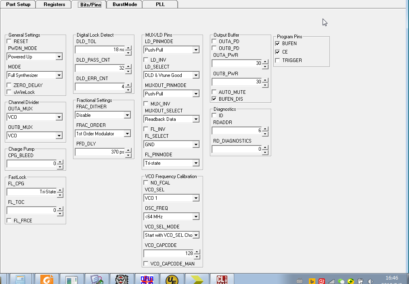Select the Bits/Pins tab
Image resolution: width=409 pixels, height=284 pixels.
click(90, 5)
